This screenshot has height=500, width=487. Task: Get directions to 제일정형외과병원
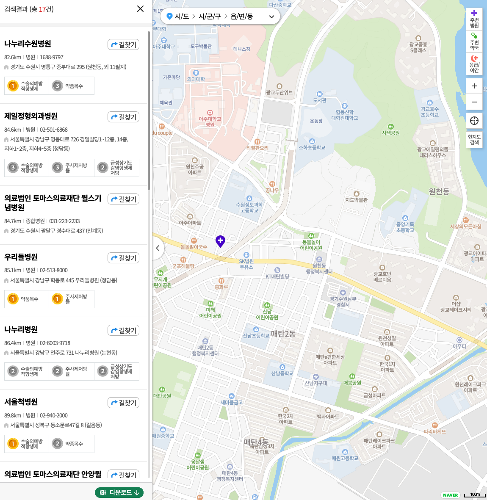tap(123, 117)
